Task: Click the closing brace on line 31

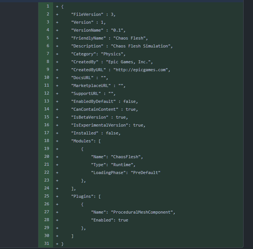Action: point(62,244)
